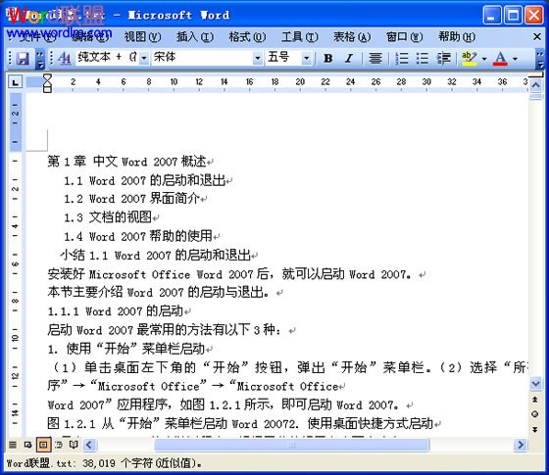Expand the 宋体 font name dropdown arrow
549x475 pixels.
click(258, 58)
